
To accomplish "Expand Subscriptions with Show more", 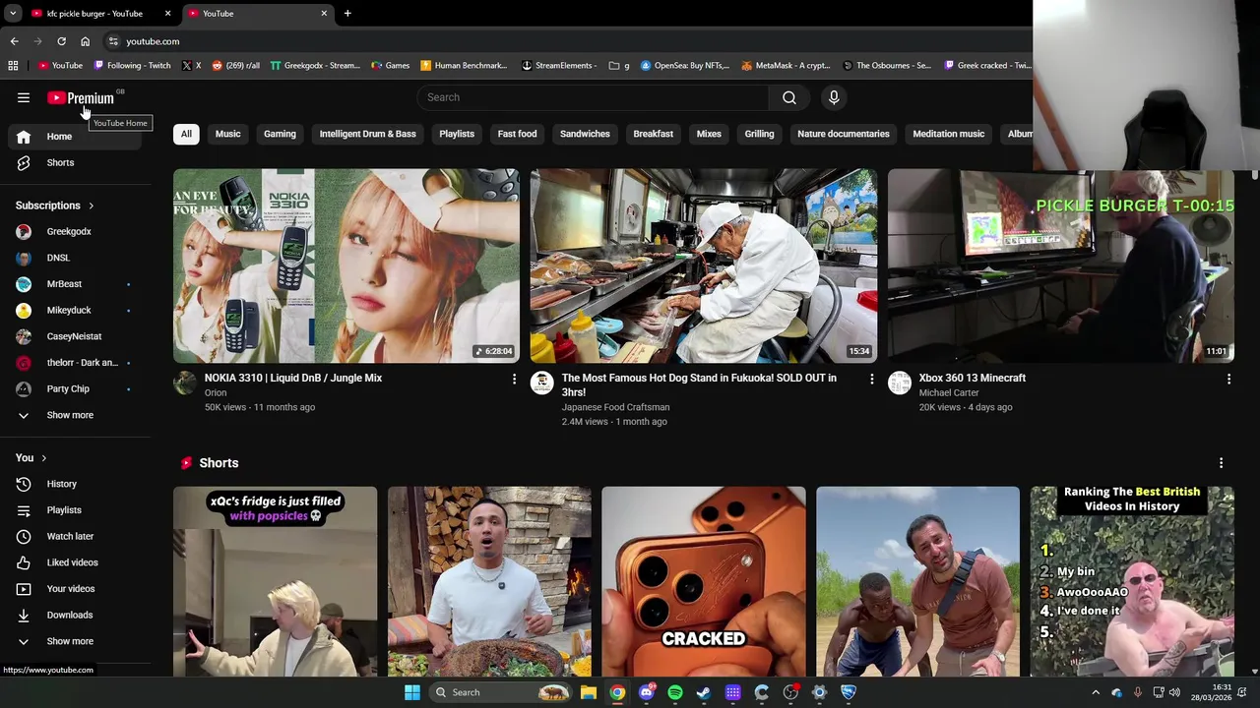I will (75, 415).
